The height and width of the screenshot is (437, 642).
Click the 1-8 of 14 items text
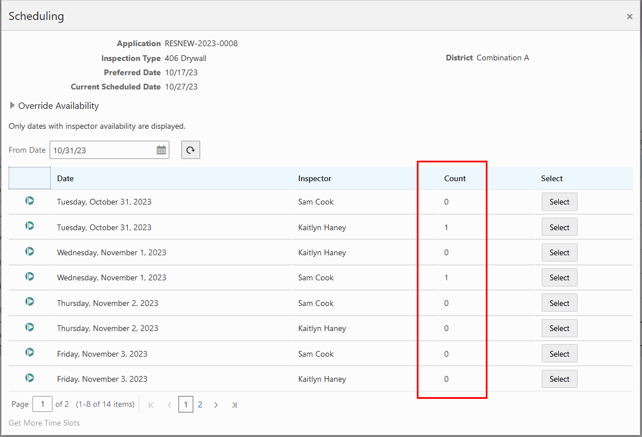coord(105,405)
